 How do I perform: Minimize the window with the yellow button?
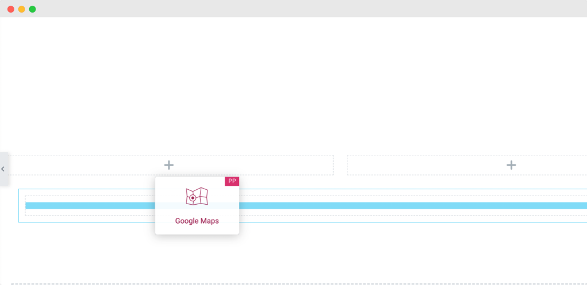pyautogui.click(x=22, y=9)
